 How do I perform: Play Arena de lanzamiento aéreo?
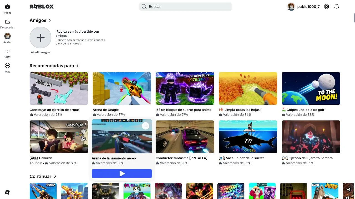click(x=122, y=174)
